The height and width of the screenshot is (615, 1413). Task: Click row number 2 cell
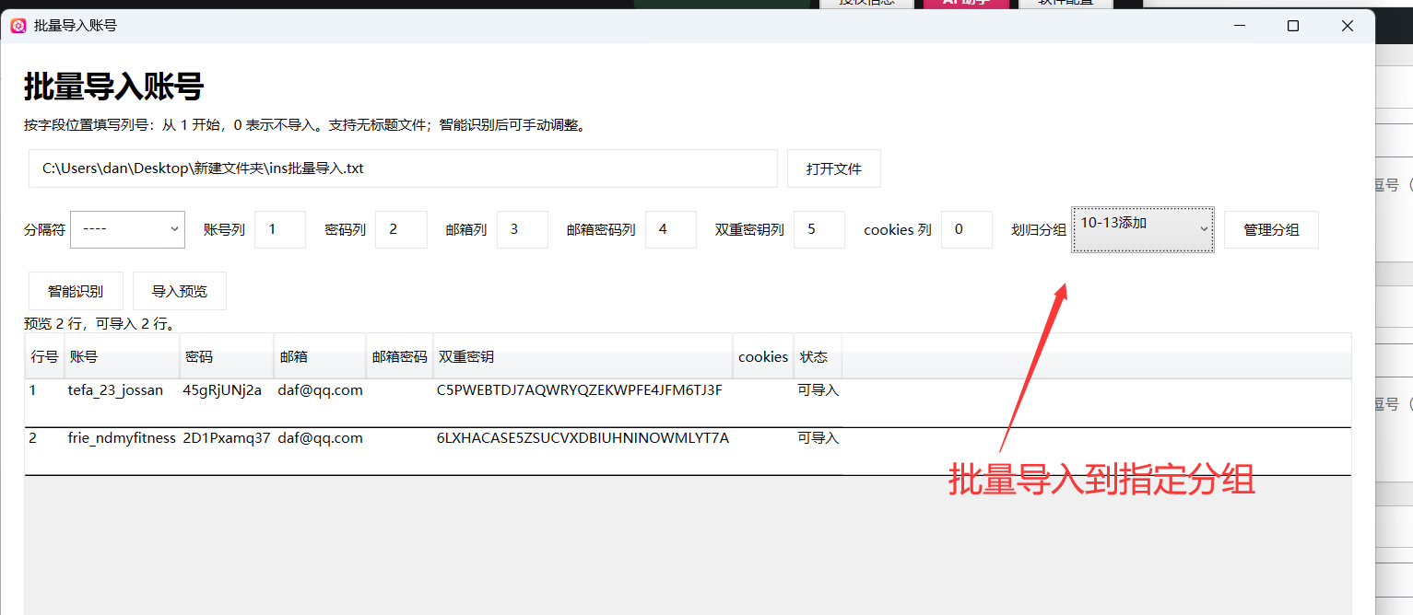pyautogui.click(x=33, y=438)
